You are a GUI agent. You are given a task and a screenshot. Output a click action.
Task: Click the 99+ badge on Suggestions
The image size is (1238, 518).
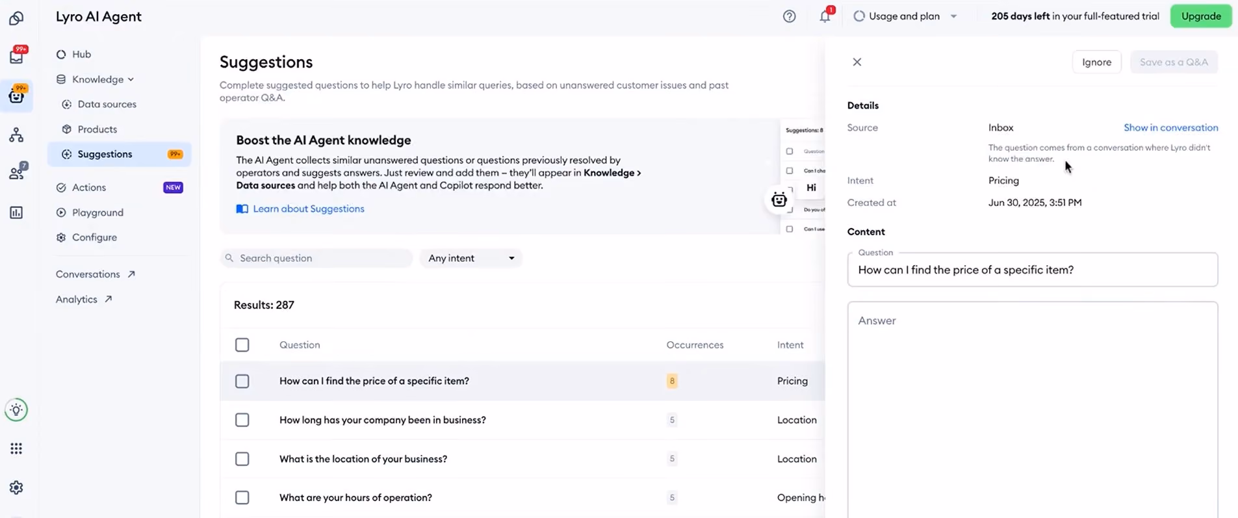pyautogui.click(x=175, y=154)
